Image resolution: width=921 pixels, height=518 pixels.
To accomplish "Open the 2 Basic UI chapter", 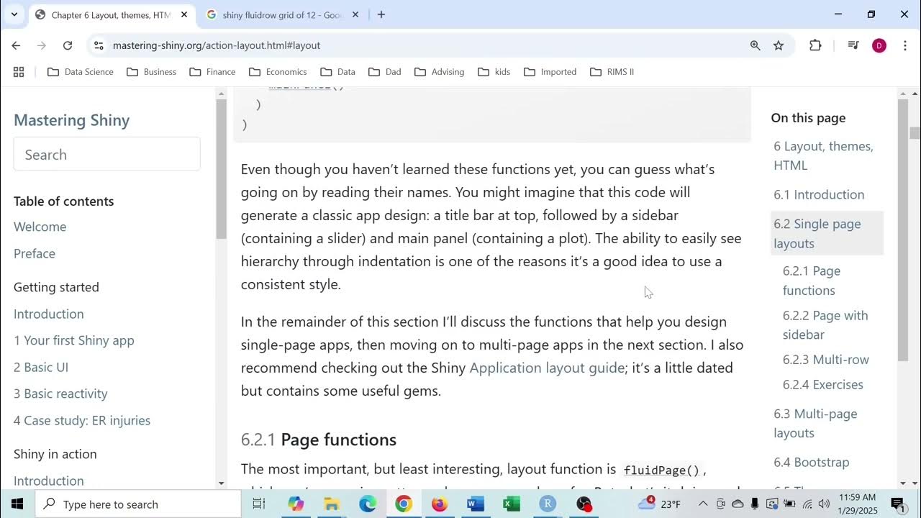I will [x=41, y=367].
